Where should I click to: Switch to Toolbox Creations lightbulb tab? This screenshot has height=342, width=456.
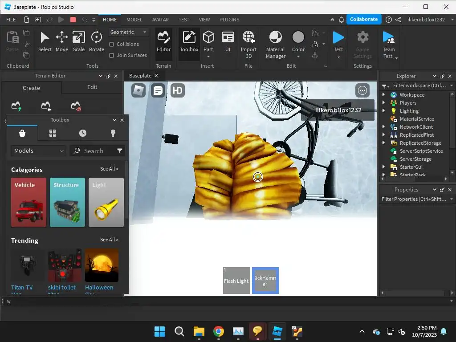[x=113, y=133]
